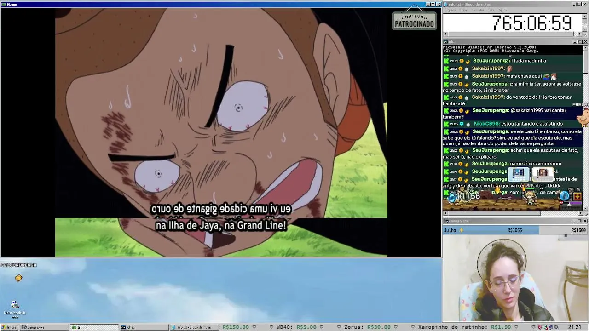Click the sparkle icon next to Julho

[461, 230]
